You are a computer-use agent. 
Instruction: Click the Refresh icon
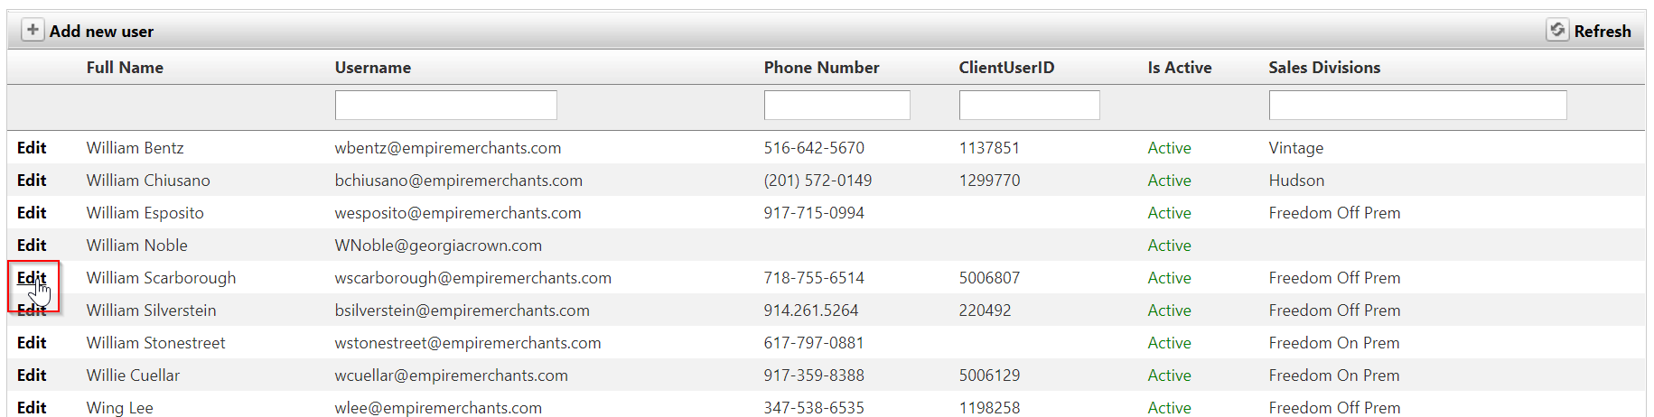coord(1557,30)
